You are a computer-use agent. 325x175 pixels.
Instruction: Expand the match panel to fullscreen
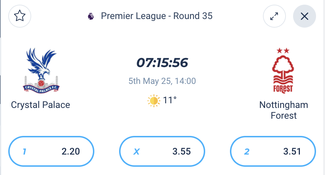[x=274, y=16]
